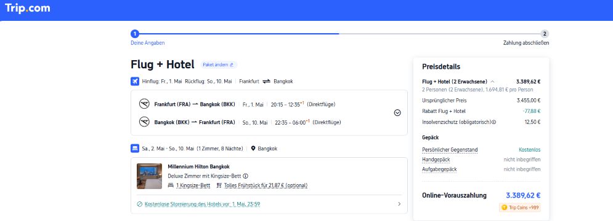Image resolution: width=613 pixels, height=221 pixels.
Task: Click the free cancellation circle icon
Action: [x=140, y=204]
